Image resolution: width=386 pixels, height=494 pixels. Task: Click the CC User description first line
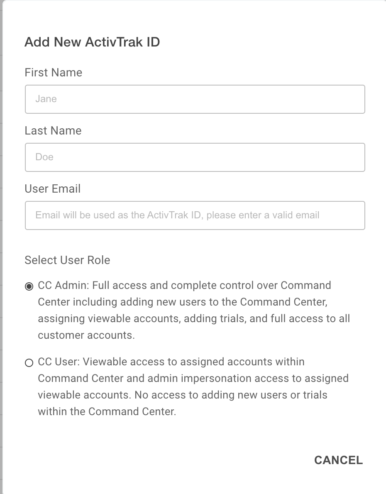[x=171, y=362]
